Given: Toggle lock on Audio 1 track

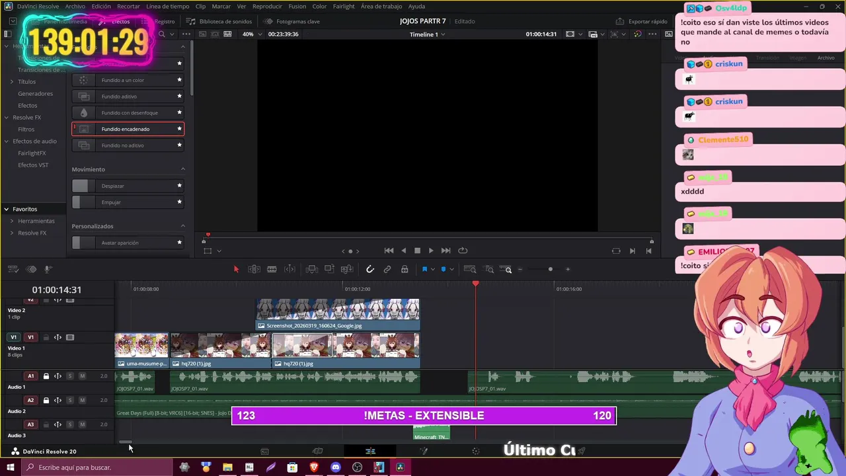Looking at the screenshot, I should (46, 376).
